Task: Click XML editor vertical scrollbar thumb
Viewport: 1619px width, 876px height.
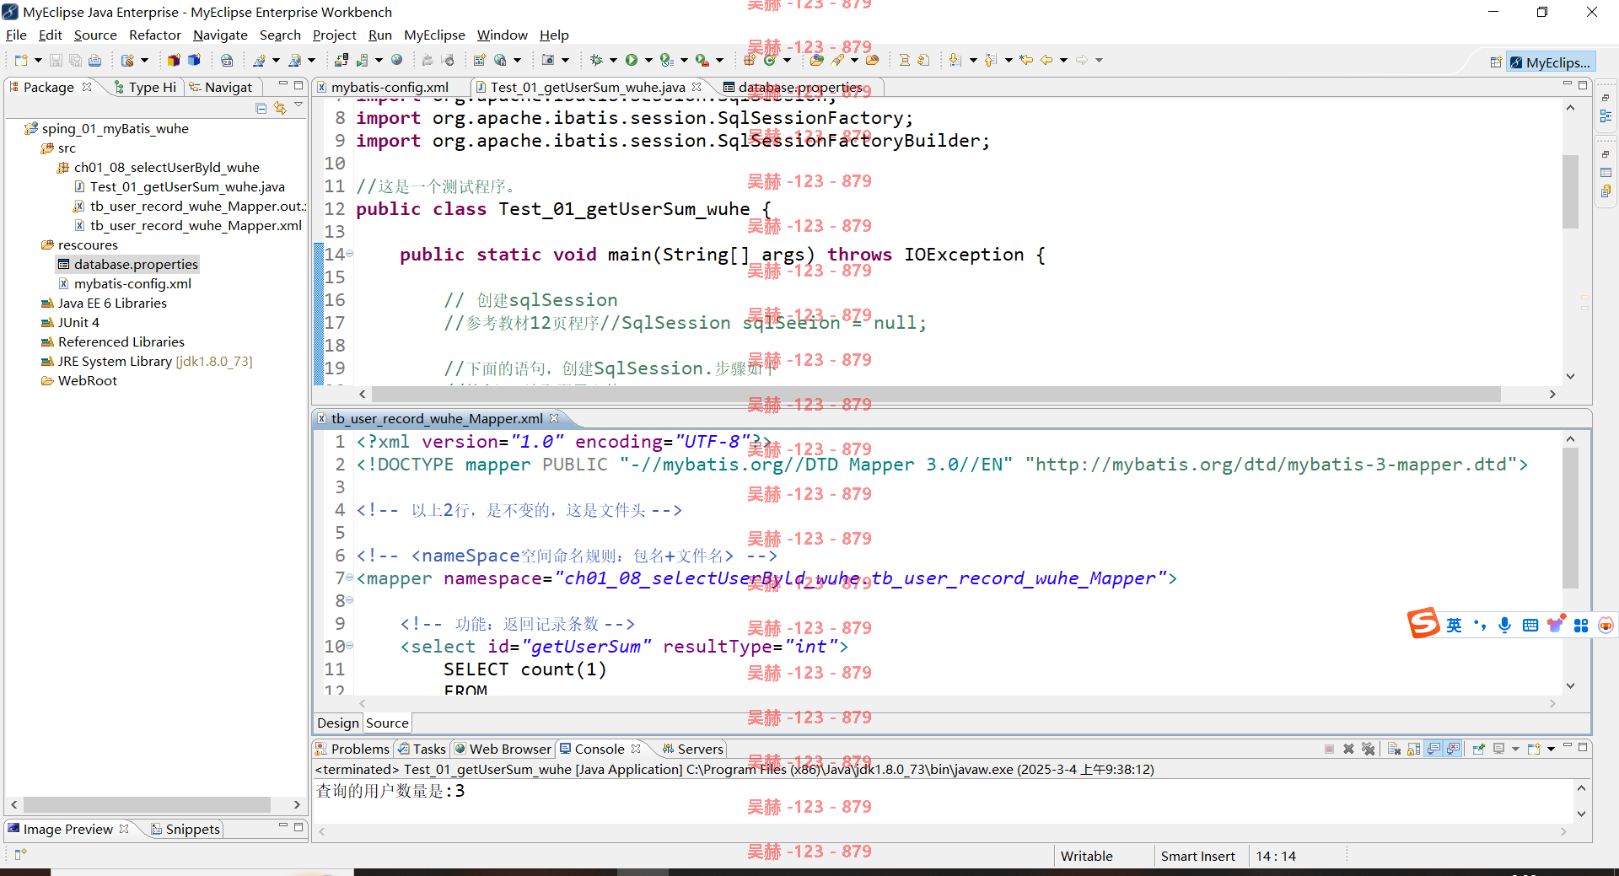Action: coord(1570,518)
